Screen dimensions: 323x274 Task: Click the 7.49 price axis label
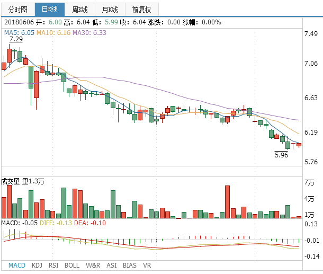311,33
